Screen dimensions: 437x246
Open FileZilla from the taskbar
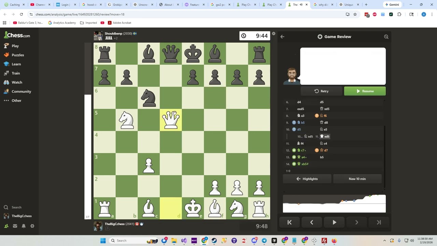324,241
